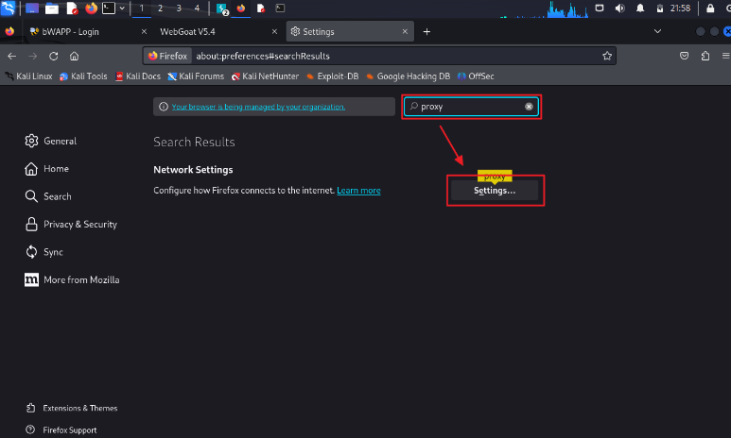Viewport: 731px width, 438px height.
Task: Open Network Settings with the Settings… button
Action: click(495, 191)
